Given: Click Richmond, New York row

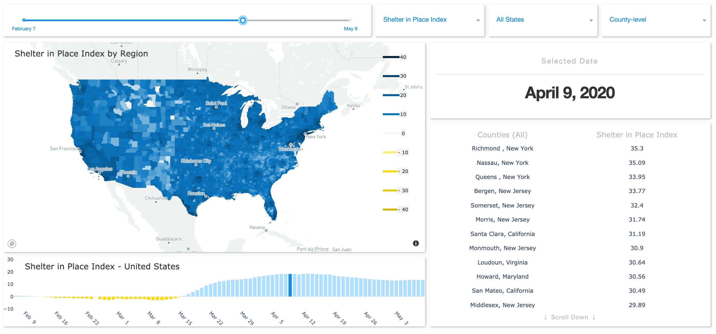Looking at the screenshot, I should point(569,148).
